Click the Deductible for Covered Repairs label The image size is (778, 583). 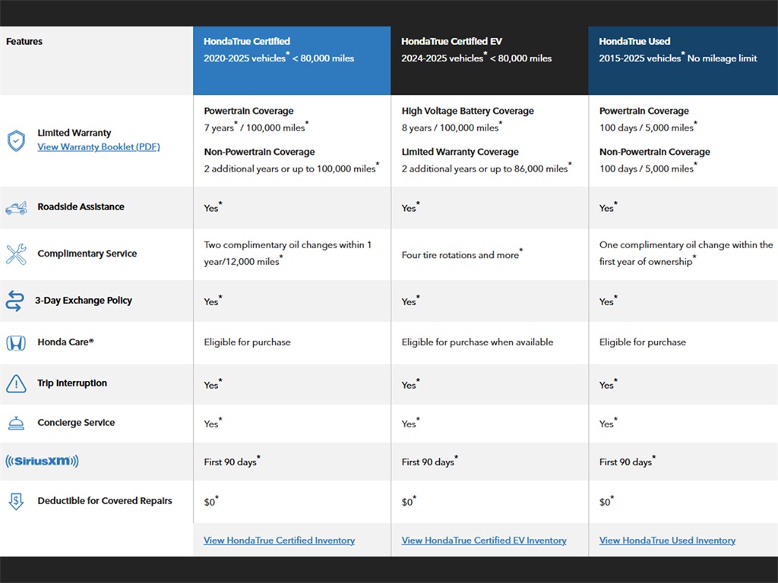(105, 501)
